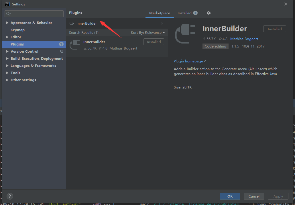Click the Code editing category tag

click(215, 46)
